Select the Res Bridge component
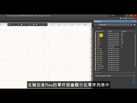 (115, 53)
